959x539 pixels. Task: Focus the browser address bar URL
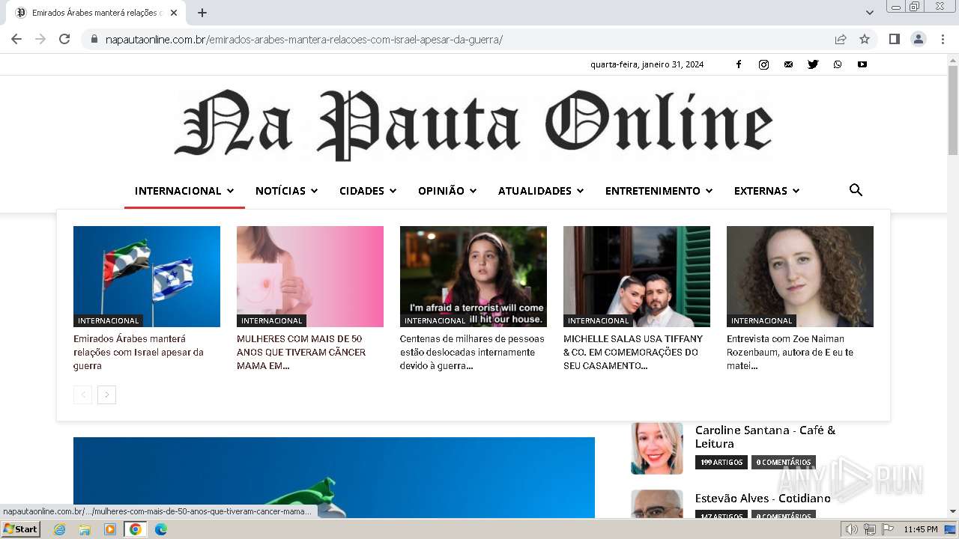click(303, 39)
